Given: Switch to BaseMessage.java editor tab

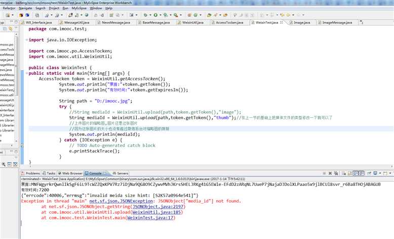Looking at the screenshot, I should click(154, 22).
